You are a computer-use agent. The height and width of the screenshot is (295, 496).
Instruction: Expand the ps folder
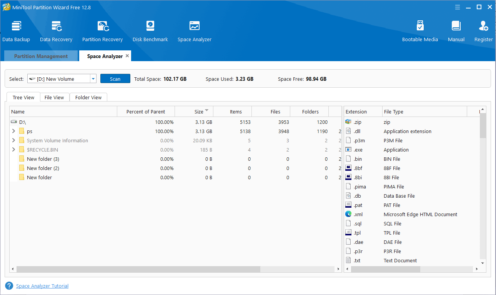[x=14, y=131]
